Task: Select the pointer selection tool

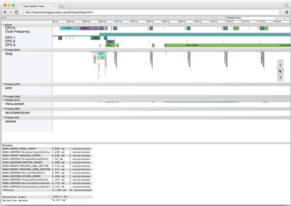Action: pos(280,71)
